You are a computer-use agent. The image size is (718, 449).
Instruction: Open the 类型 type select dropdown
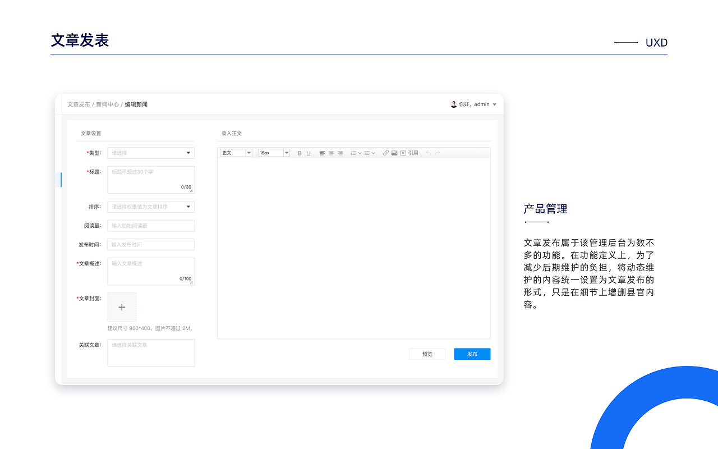tap(151, 153)
